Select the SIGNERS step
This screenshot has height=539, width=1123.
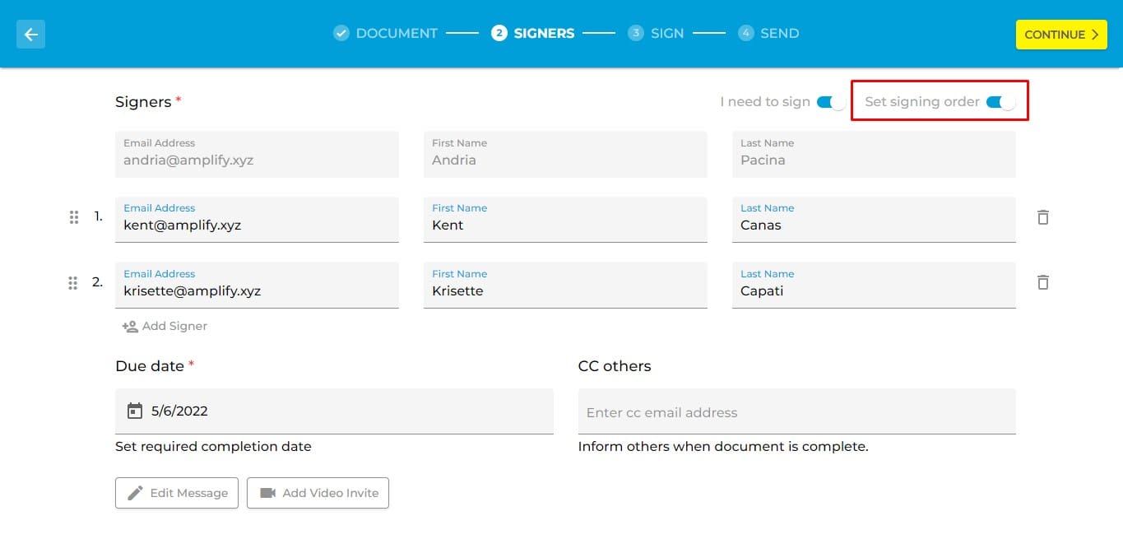coord(544,33)
